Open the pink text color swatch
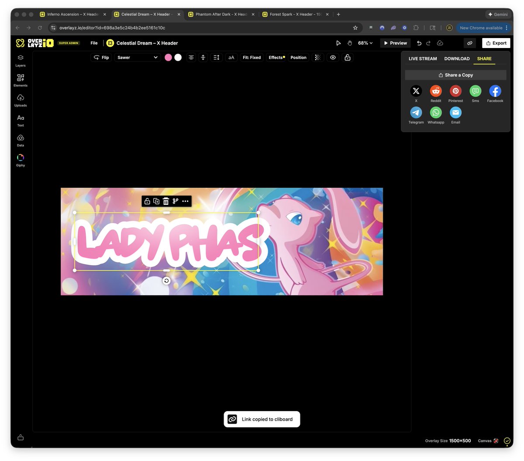 point(168,58)
